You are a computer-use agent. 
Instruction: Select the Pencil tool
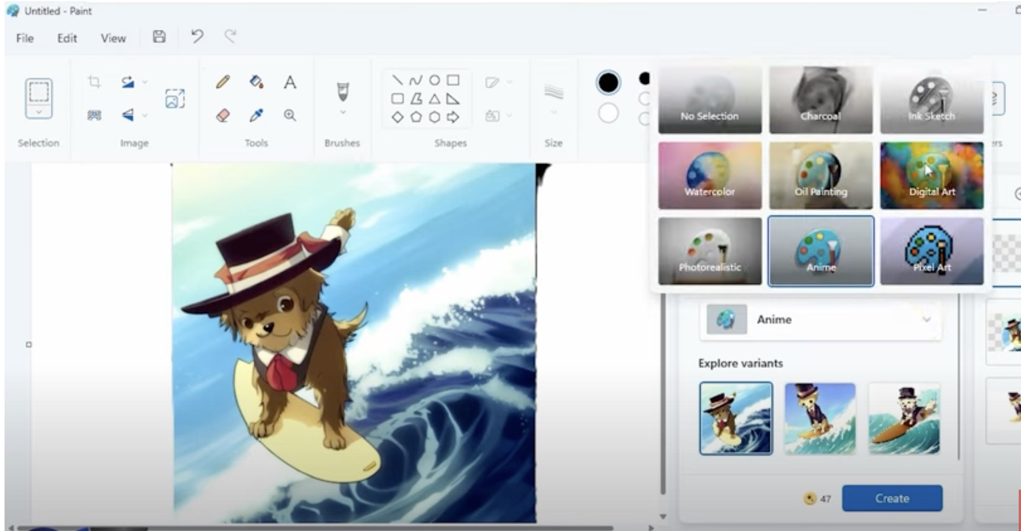pyautogui.click(x=223, y=83)
